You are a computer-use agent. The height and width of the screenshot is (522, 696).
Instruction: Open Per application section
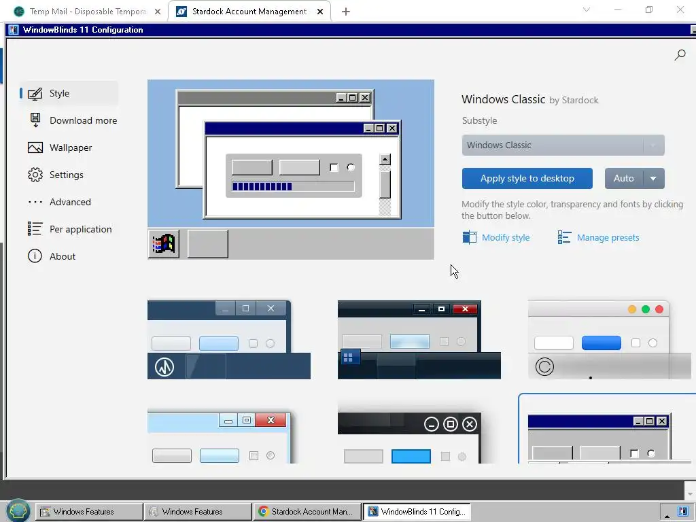pyautogui.click(x=69, y=229)
